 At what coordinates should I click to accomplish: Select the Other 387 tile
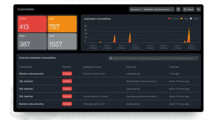[x=32, y=41]
